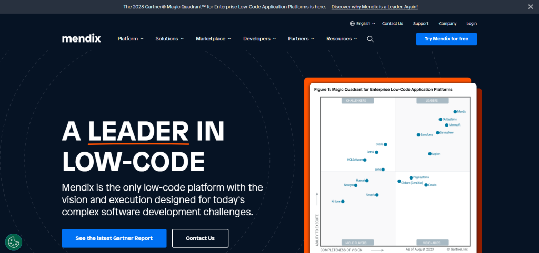Expand the Marketplace menu
Viewport: 539px width, 253px height.
[214, 39]
